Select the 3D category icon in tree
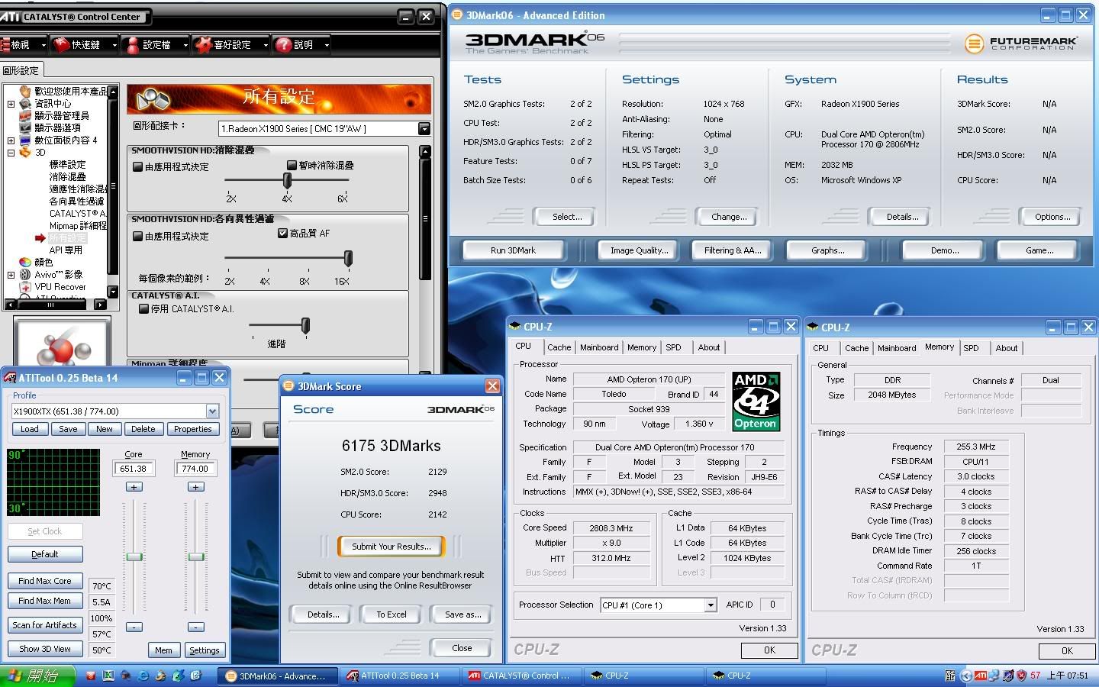The height and width of the screenshot is (687, 1099). pos(25,152)
